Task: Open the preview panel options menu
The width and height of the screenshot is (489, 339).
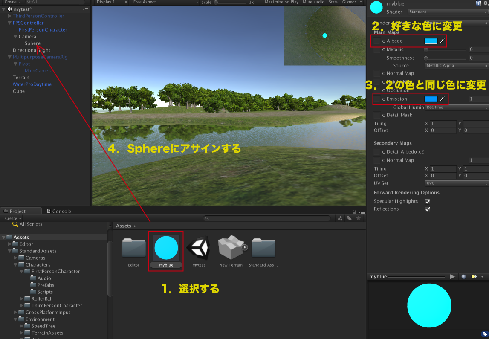Action: [484, 277]
